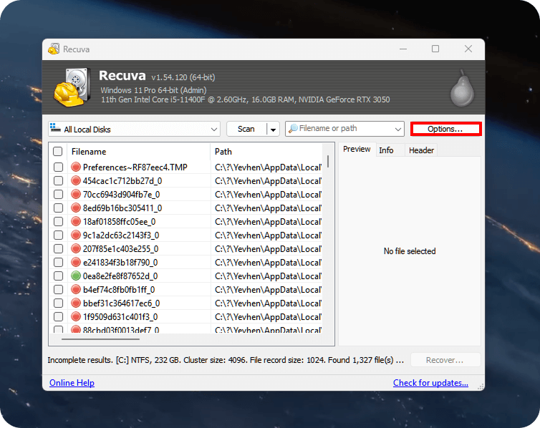Click the horizontal scrollbar of file list
Viewport: 540px width, 428px height.
[100, 339]
